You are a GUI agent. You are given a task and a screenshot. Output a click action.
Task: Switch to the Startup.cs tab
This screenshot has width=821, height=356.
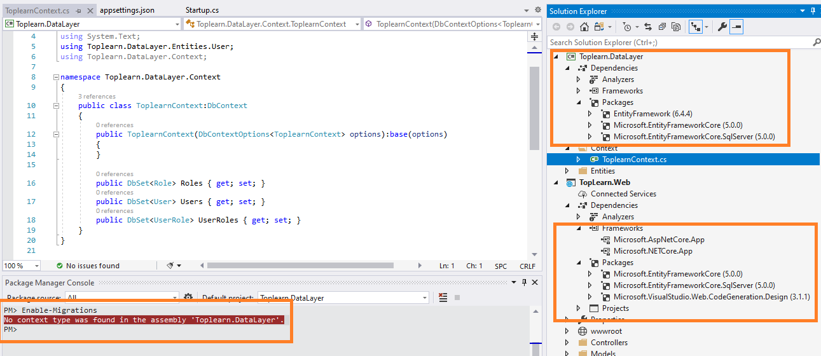pyautogui.click(x=204, y=10)
